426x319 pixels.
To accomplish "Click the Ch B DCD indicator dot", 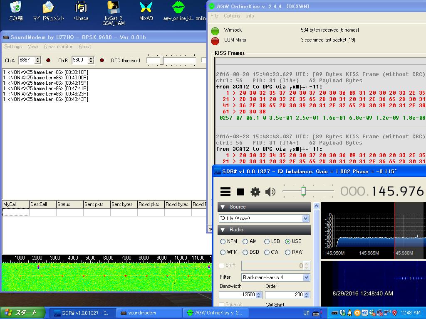I will [x=102, y=60].
